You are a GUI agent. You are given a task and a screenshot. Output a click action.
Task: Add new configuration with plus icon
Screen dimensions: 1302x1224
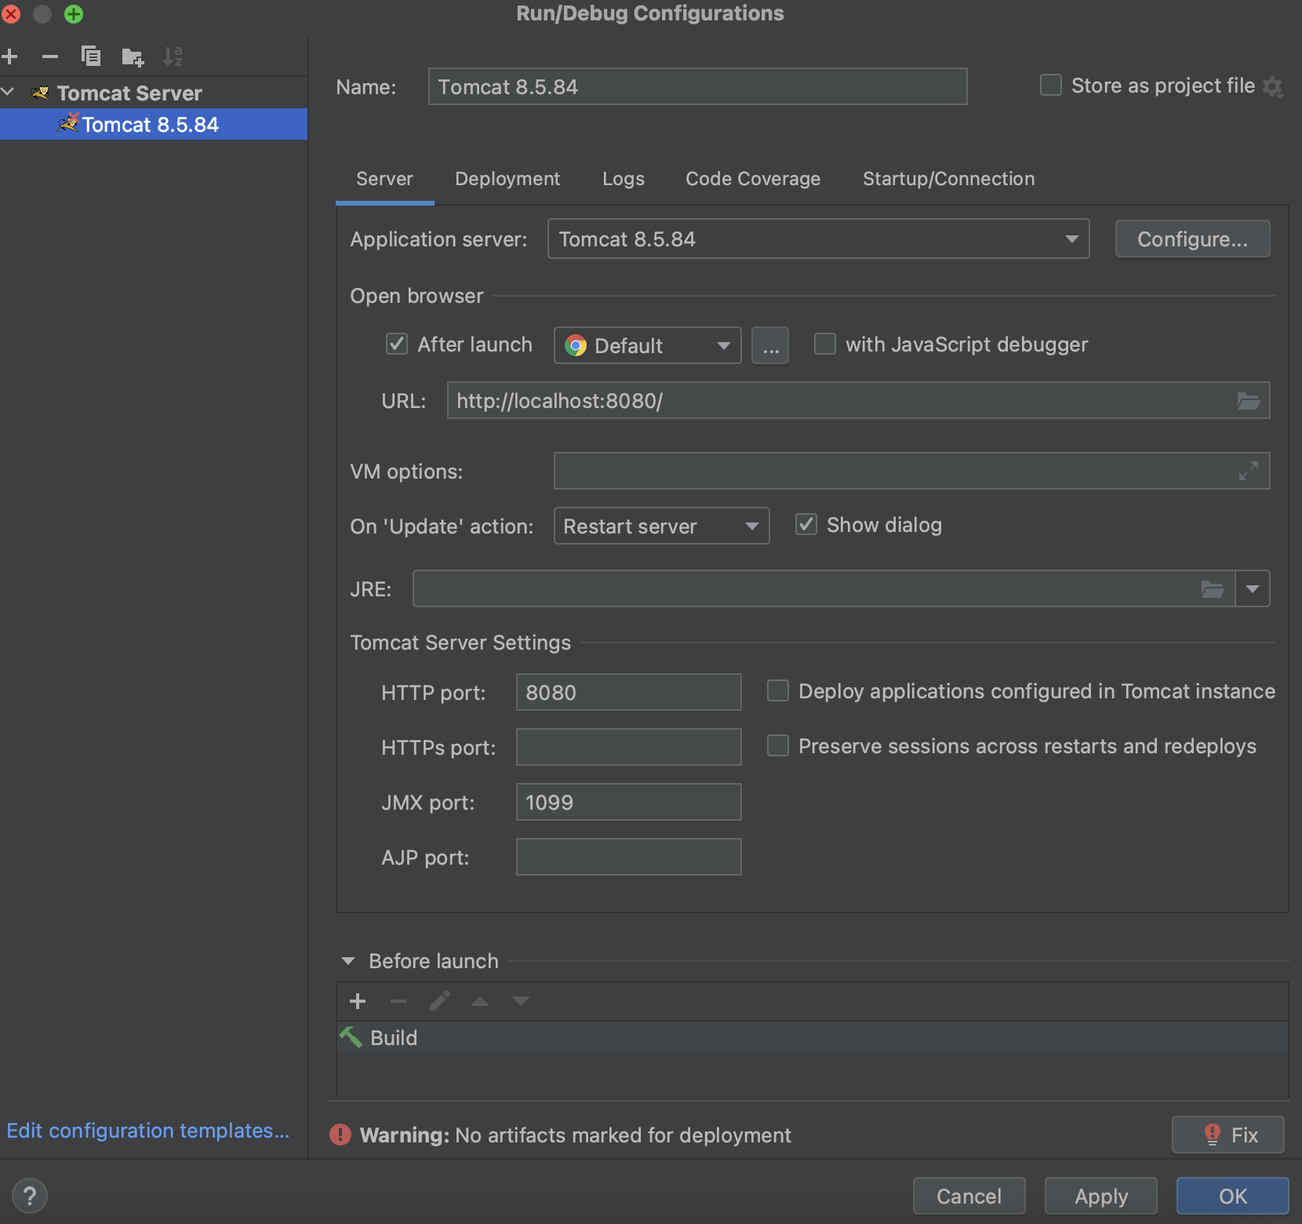coord(10,56)
